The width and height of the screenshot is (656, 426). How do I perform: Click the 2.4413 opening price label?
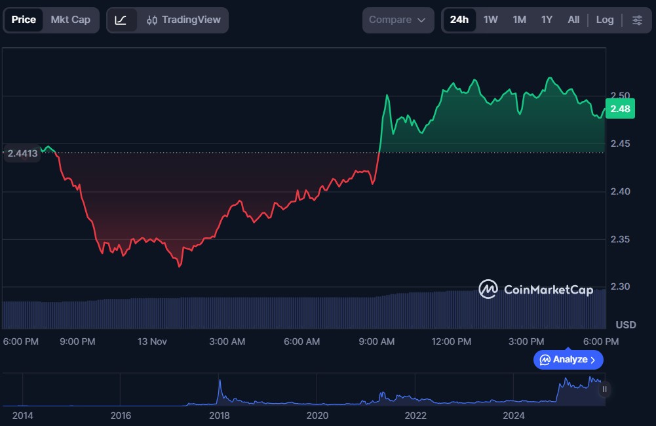point(22,153)
